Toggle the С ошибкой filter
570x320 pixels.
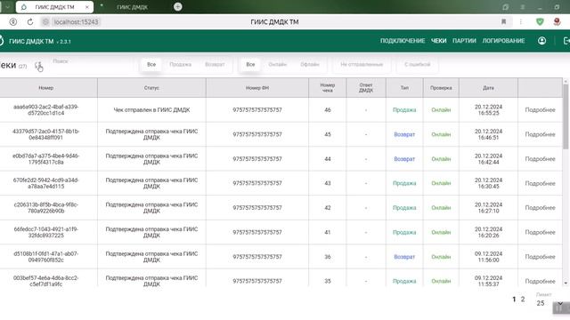[x=418, y=65]
